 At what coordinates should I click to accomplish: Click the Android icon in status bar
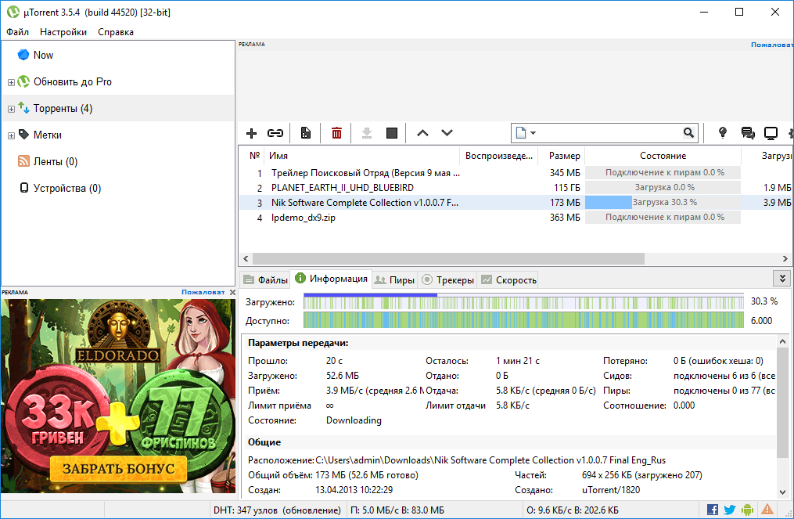pyautogui.click(x=747, y=510)
